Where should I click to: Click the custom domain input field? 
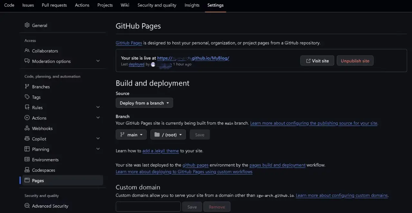(148, 207)
